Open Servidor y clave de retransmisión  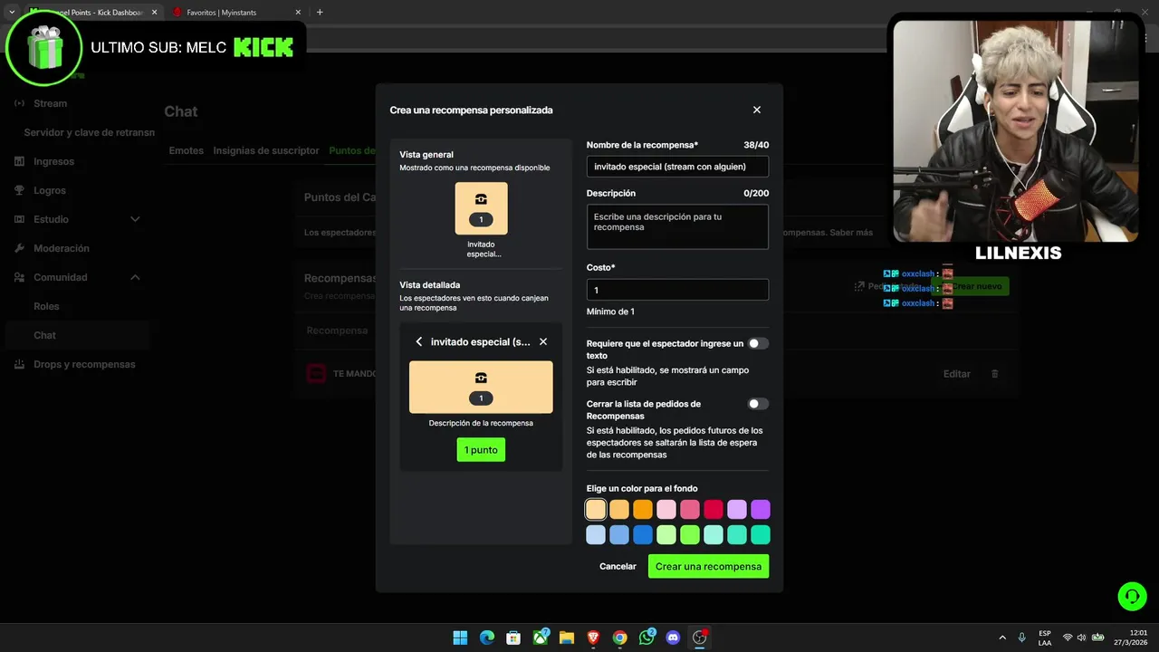(x=89, y=132)
